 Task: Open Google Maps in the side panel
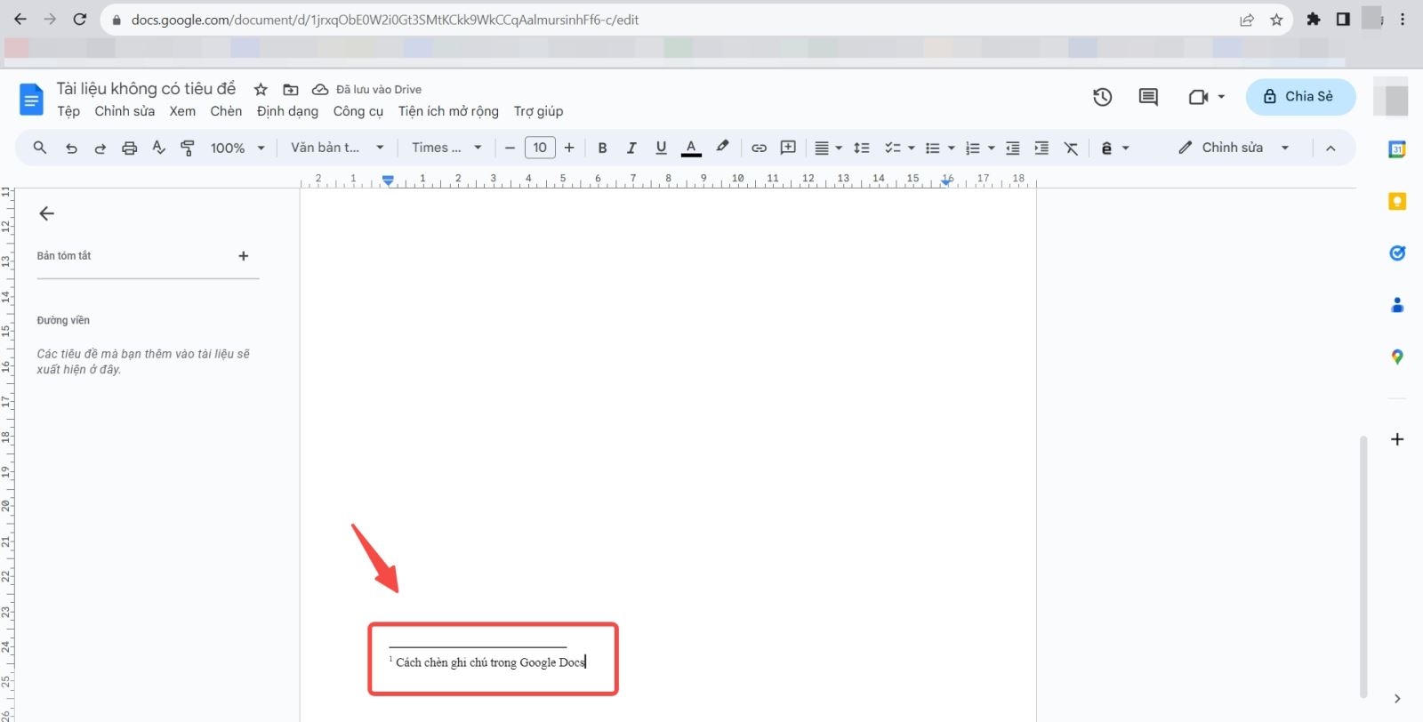pos(1397,357)
